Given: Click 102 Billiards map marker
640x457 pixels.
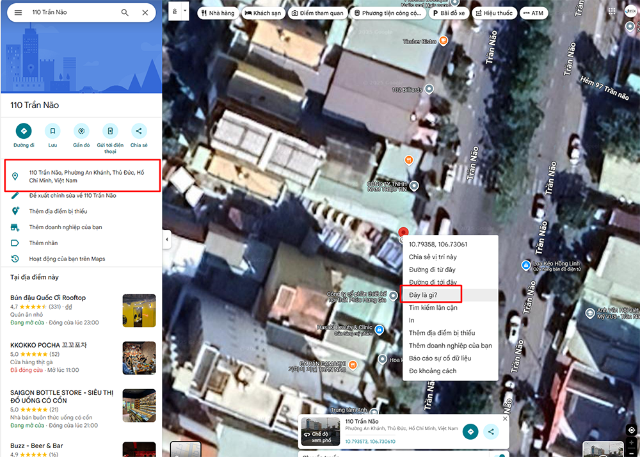Looking at the screenshot, I should [x=429, y=88].
